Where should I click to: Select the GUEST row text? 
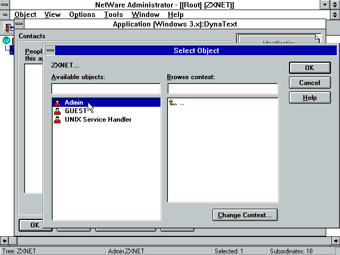(76, 111)
